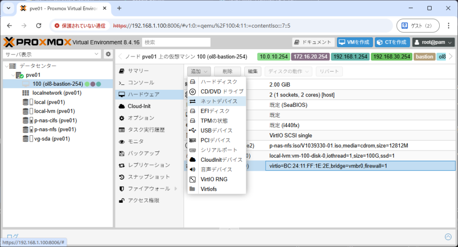Click the firewall shield icon in side menu

coord(122,188)
